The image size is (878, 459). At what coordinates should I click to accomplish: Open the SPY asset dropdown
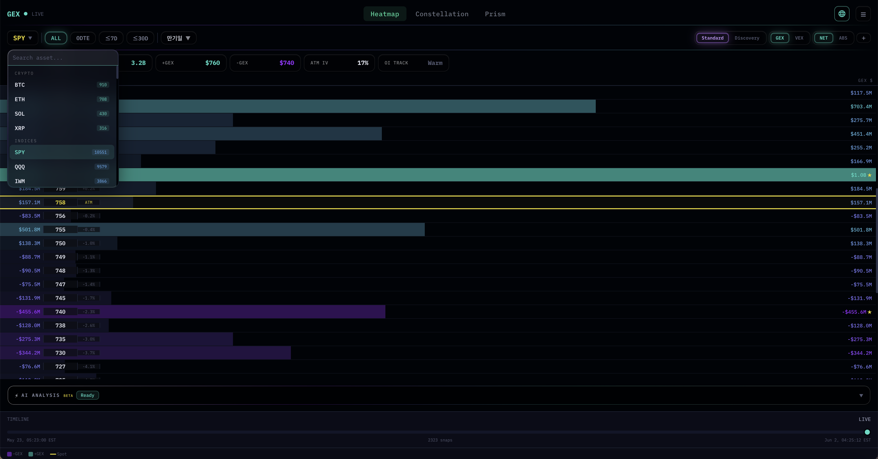pos(23,38)
